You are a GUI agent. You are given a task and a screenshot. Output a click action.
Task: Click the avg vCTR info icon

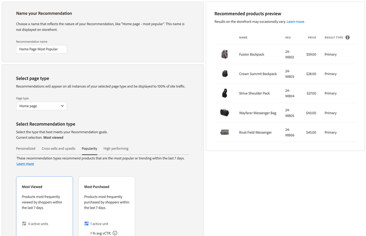tap(115, 233)
